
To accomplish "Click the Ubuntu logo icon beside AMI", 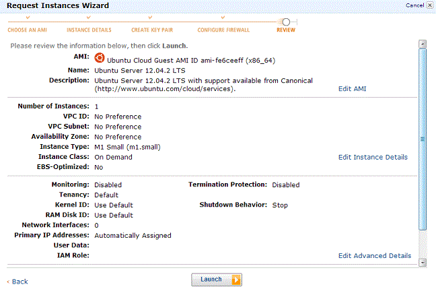I will pyautogui.click(x=100, y=58).
